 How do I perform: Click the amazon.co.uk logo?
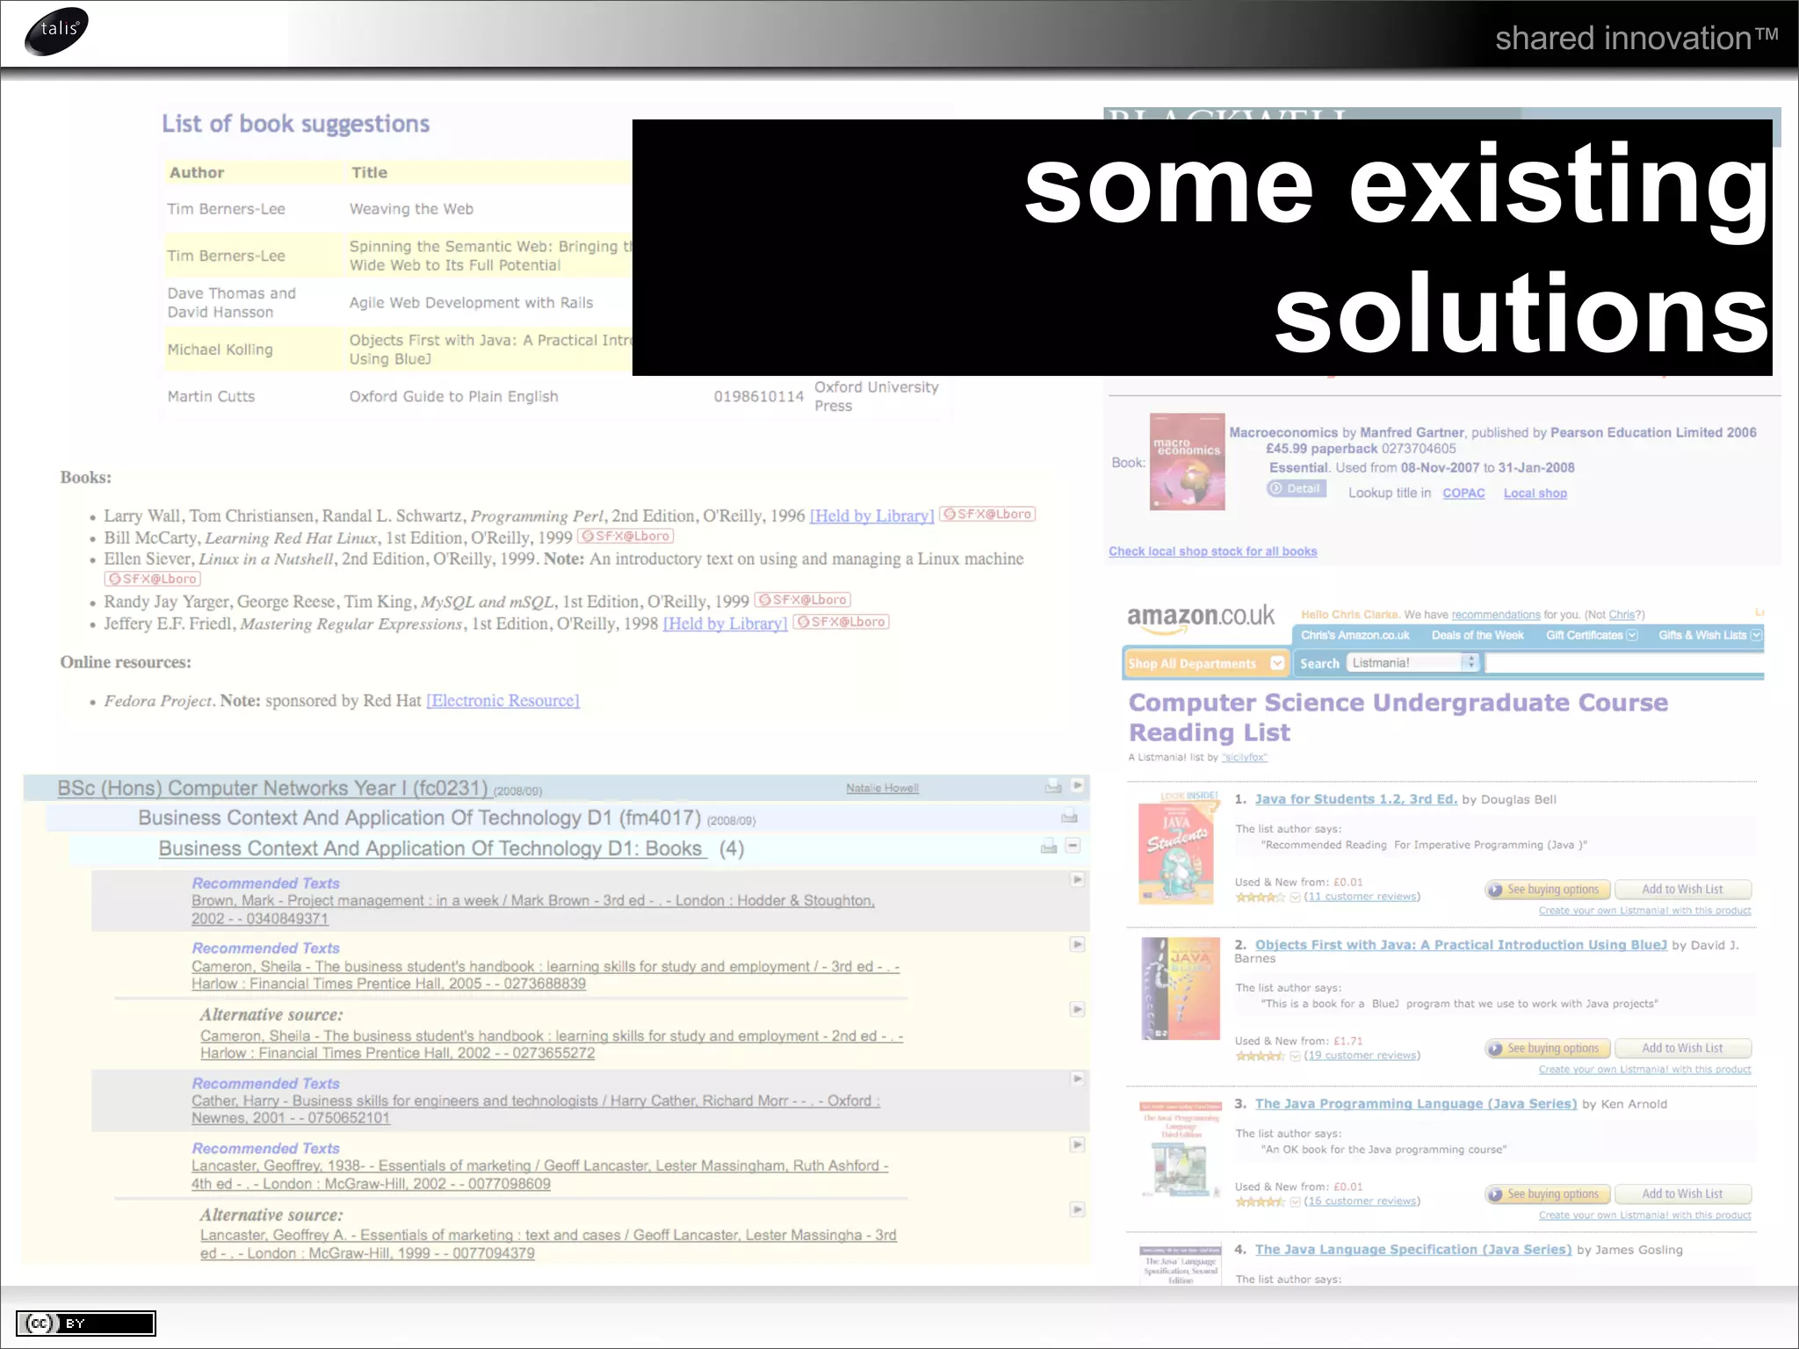(x=1201, y=617)
